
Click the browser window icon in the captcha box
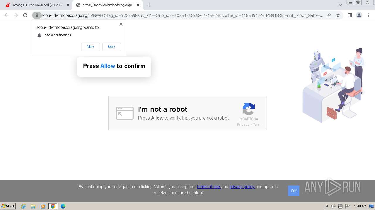pos(125,113)
